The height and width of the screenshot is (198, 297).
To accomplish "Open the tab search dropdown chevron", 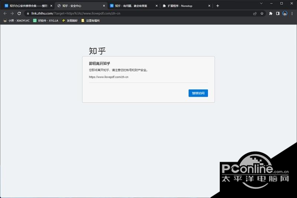I will pos(261,3).
